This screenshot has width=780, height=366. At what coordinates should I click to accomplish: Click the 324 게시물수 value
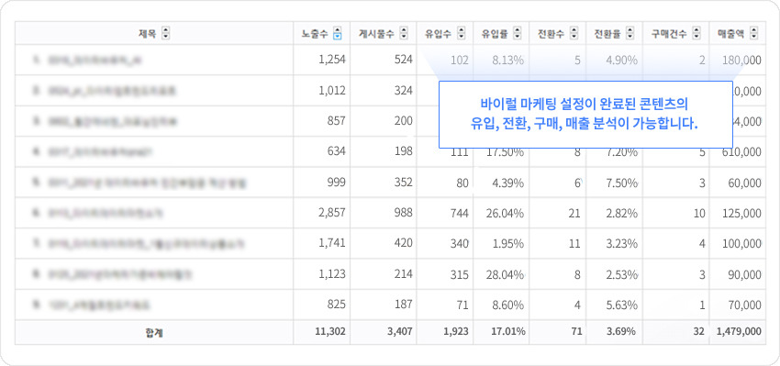[404, 91]
